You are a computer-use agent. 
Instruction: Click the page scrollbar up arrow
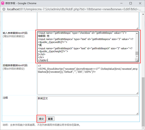[143, 14]
